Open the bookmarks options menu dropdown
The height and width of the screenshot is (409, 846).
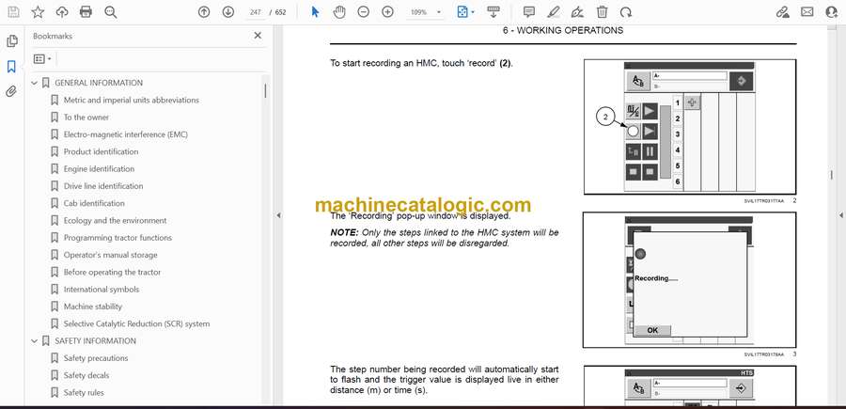[42, 58]
